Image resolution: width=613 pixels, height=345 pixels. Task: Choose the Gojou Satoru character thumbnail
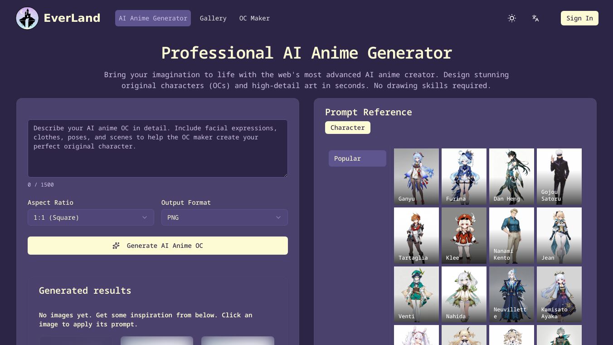[x=559, y=177]
